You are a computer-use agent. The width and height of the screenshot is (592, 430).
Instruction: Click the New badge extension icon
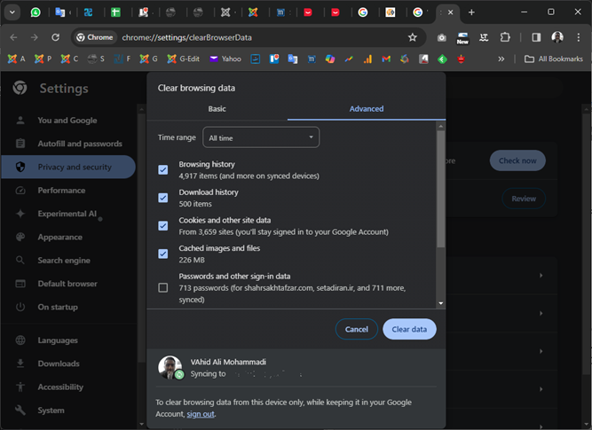tap(462, 38)
